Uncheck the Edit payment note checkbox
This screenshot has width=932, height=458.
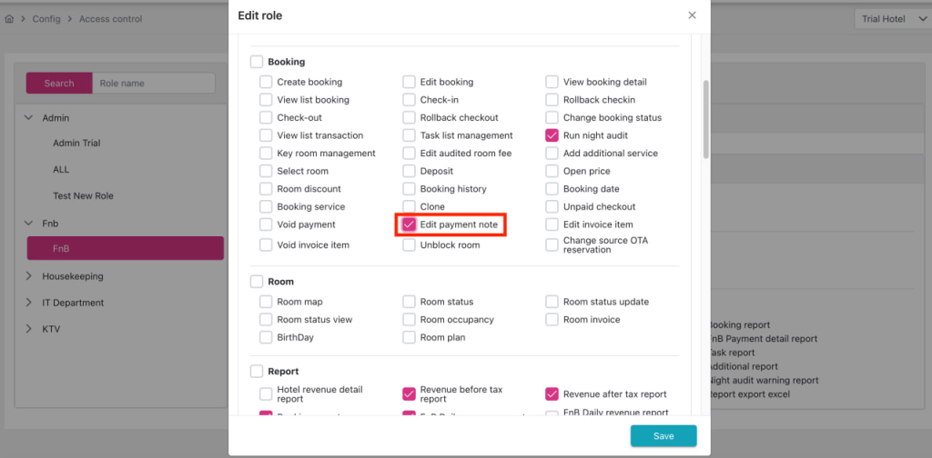click(410, 224)
